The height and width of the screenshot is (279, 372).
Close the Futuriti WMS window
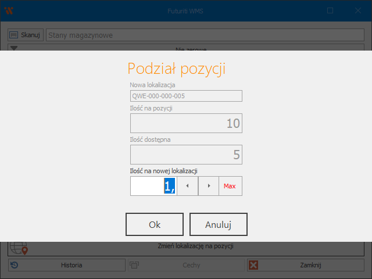click(357, 10)
